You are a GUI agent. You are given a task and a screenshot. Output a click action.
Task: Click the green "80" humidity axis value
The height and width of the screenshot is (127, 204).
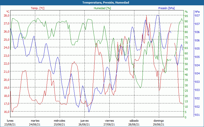[186, 32]
